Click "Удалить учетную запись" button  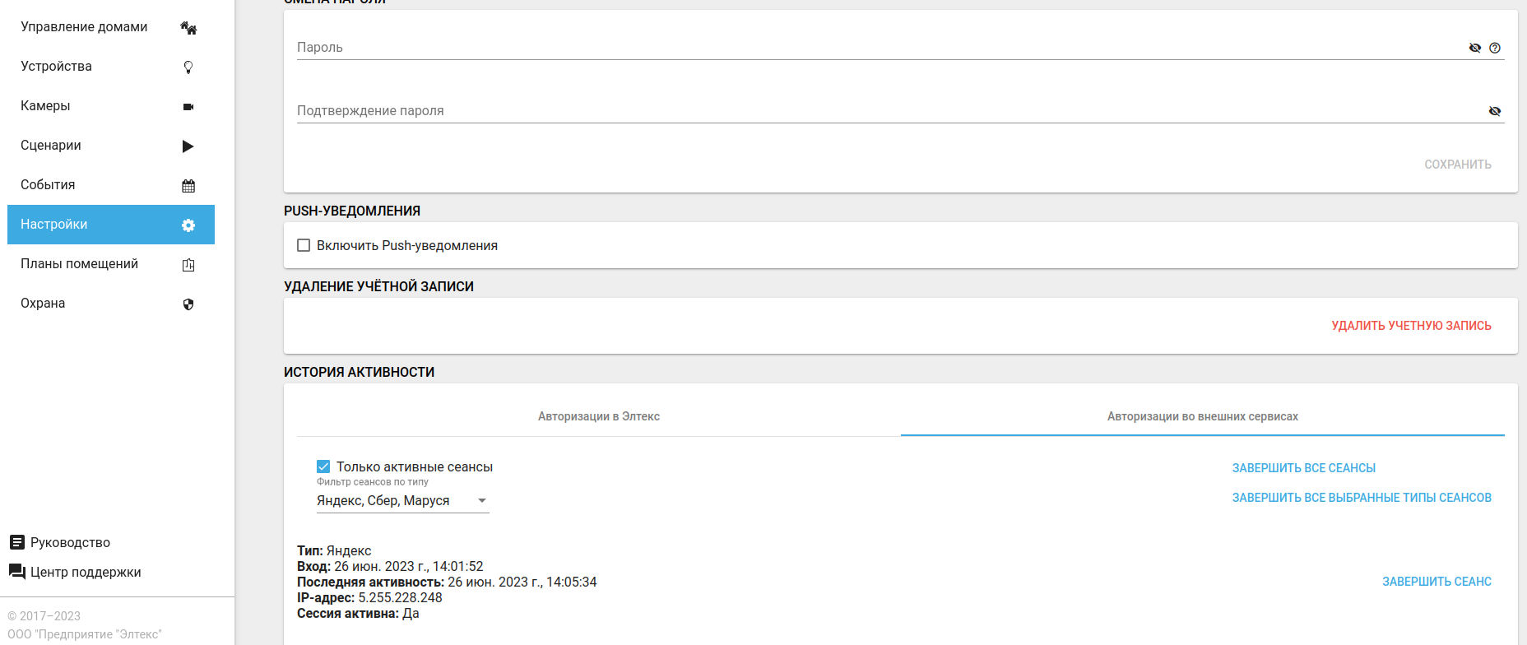[x=1411, y=326]
